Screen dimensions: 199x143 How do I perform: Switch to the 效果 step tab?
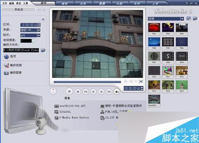(x=83, y=3)
